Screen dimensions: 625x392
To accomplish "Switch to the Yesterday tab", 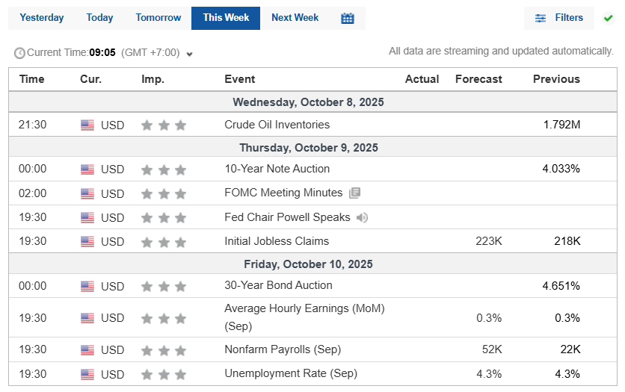I will (42, 18).
